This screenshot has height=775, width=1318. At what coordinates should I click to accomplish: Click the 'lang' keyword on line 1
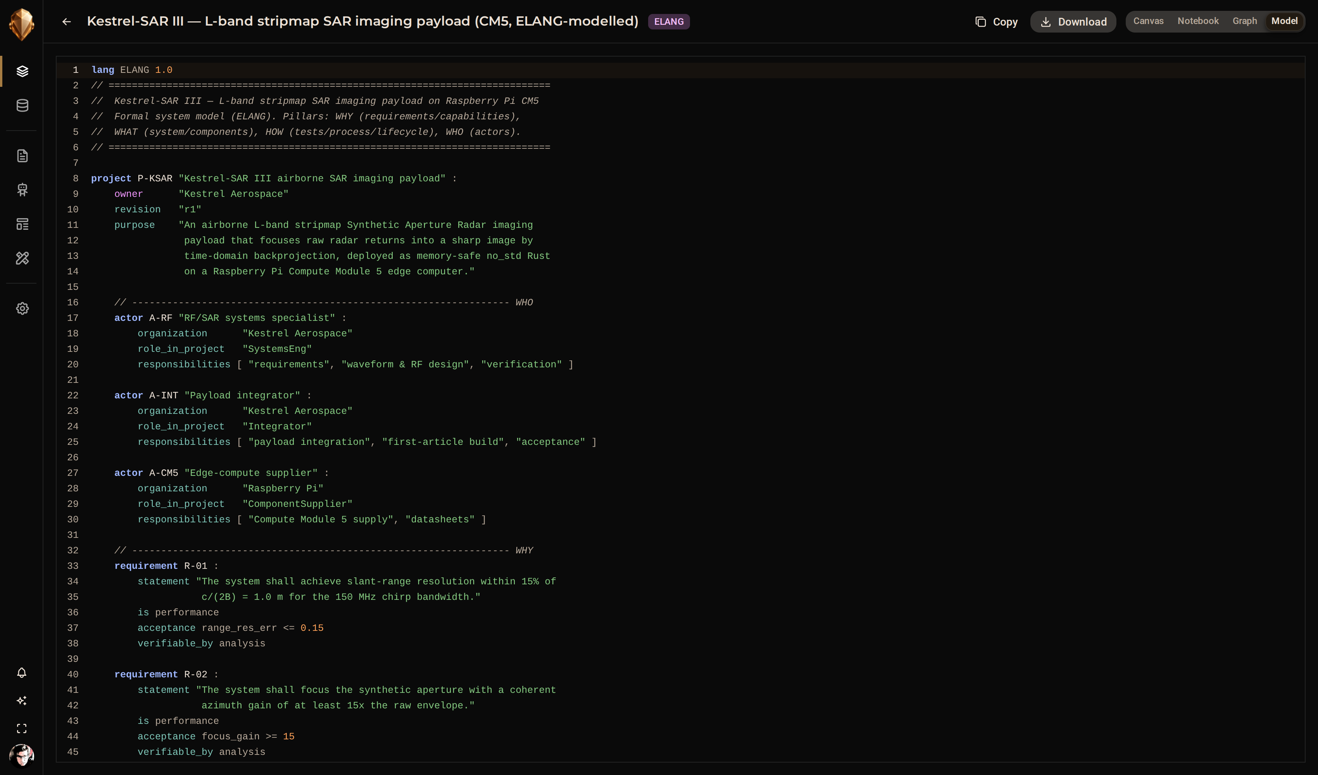(102, 70)
